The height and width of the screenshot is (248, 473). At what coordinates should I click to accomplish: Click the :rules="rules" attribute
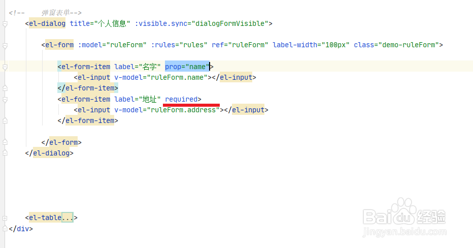pos(179,45)
